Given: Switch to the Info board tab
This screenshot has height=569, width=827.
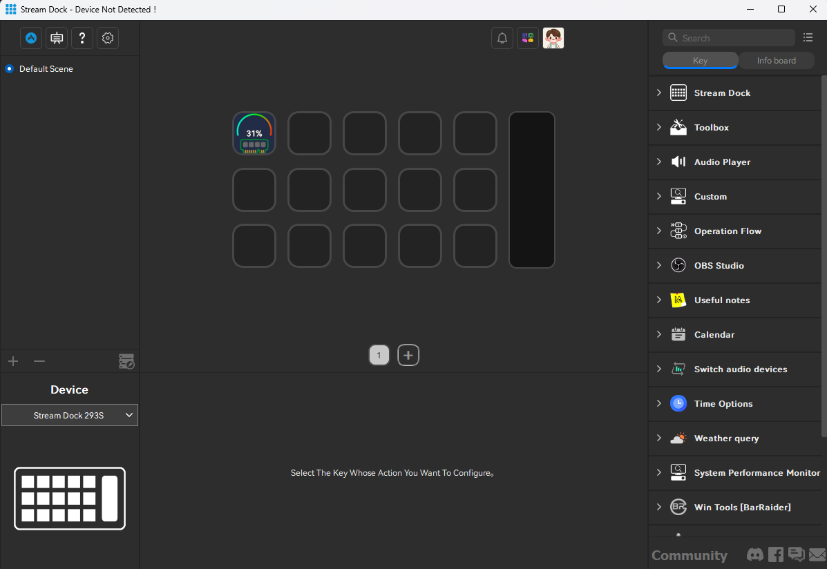Looking at the screenshot, I should pyautogui.click(x=776, y=61).
